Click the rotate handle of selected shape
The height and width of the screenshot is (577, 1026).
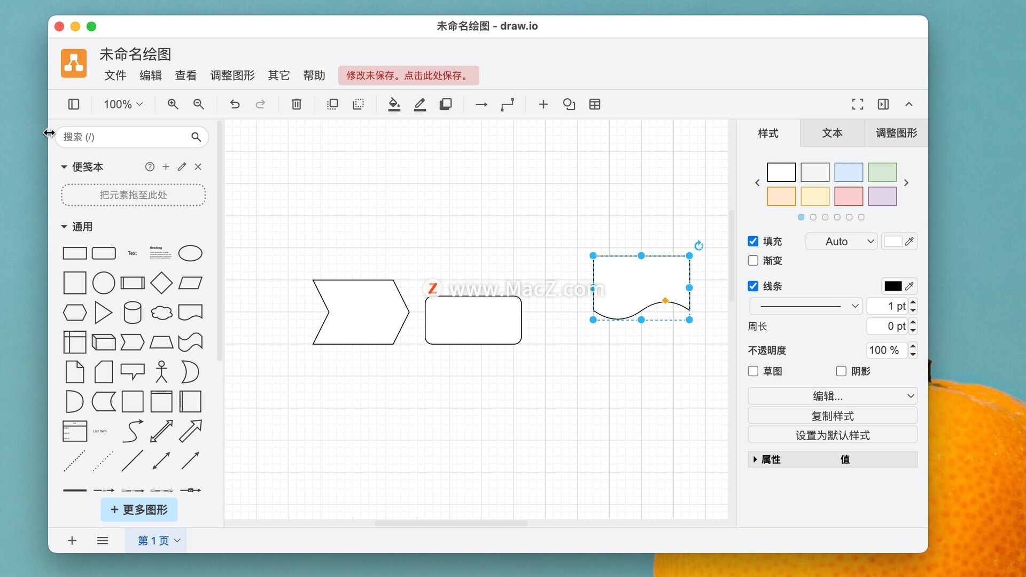[698, 245]
